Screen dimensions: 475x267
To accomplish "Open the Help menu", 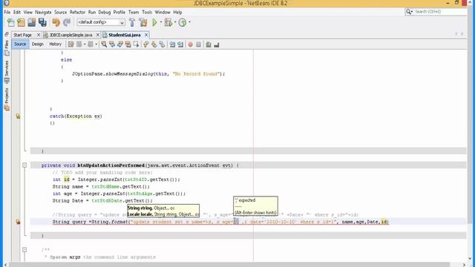I will pos(177,12).
